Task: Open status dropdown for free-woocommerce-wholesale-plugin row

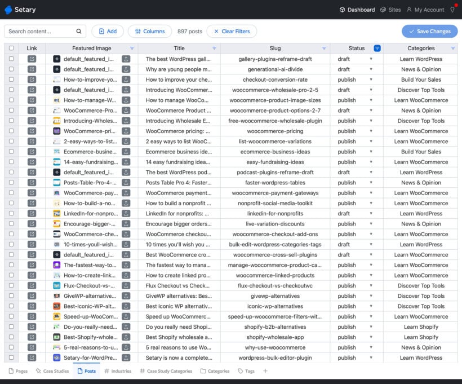Action: click(371, 121)
